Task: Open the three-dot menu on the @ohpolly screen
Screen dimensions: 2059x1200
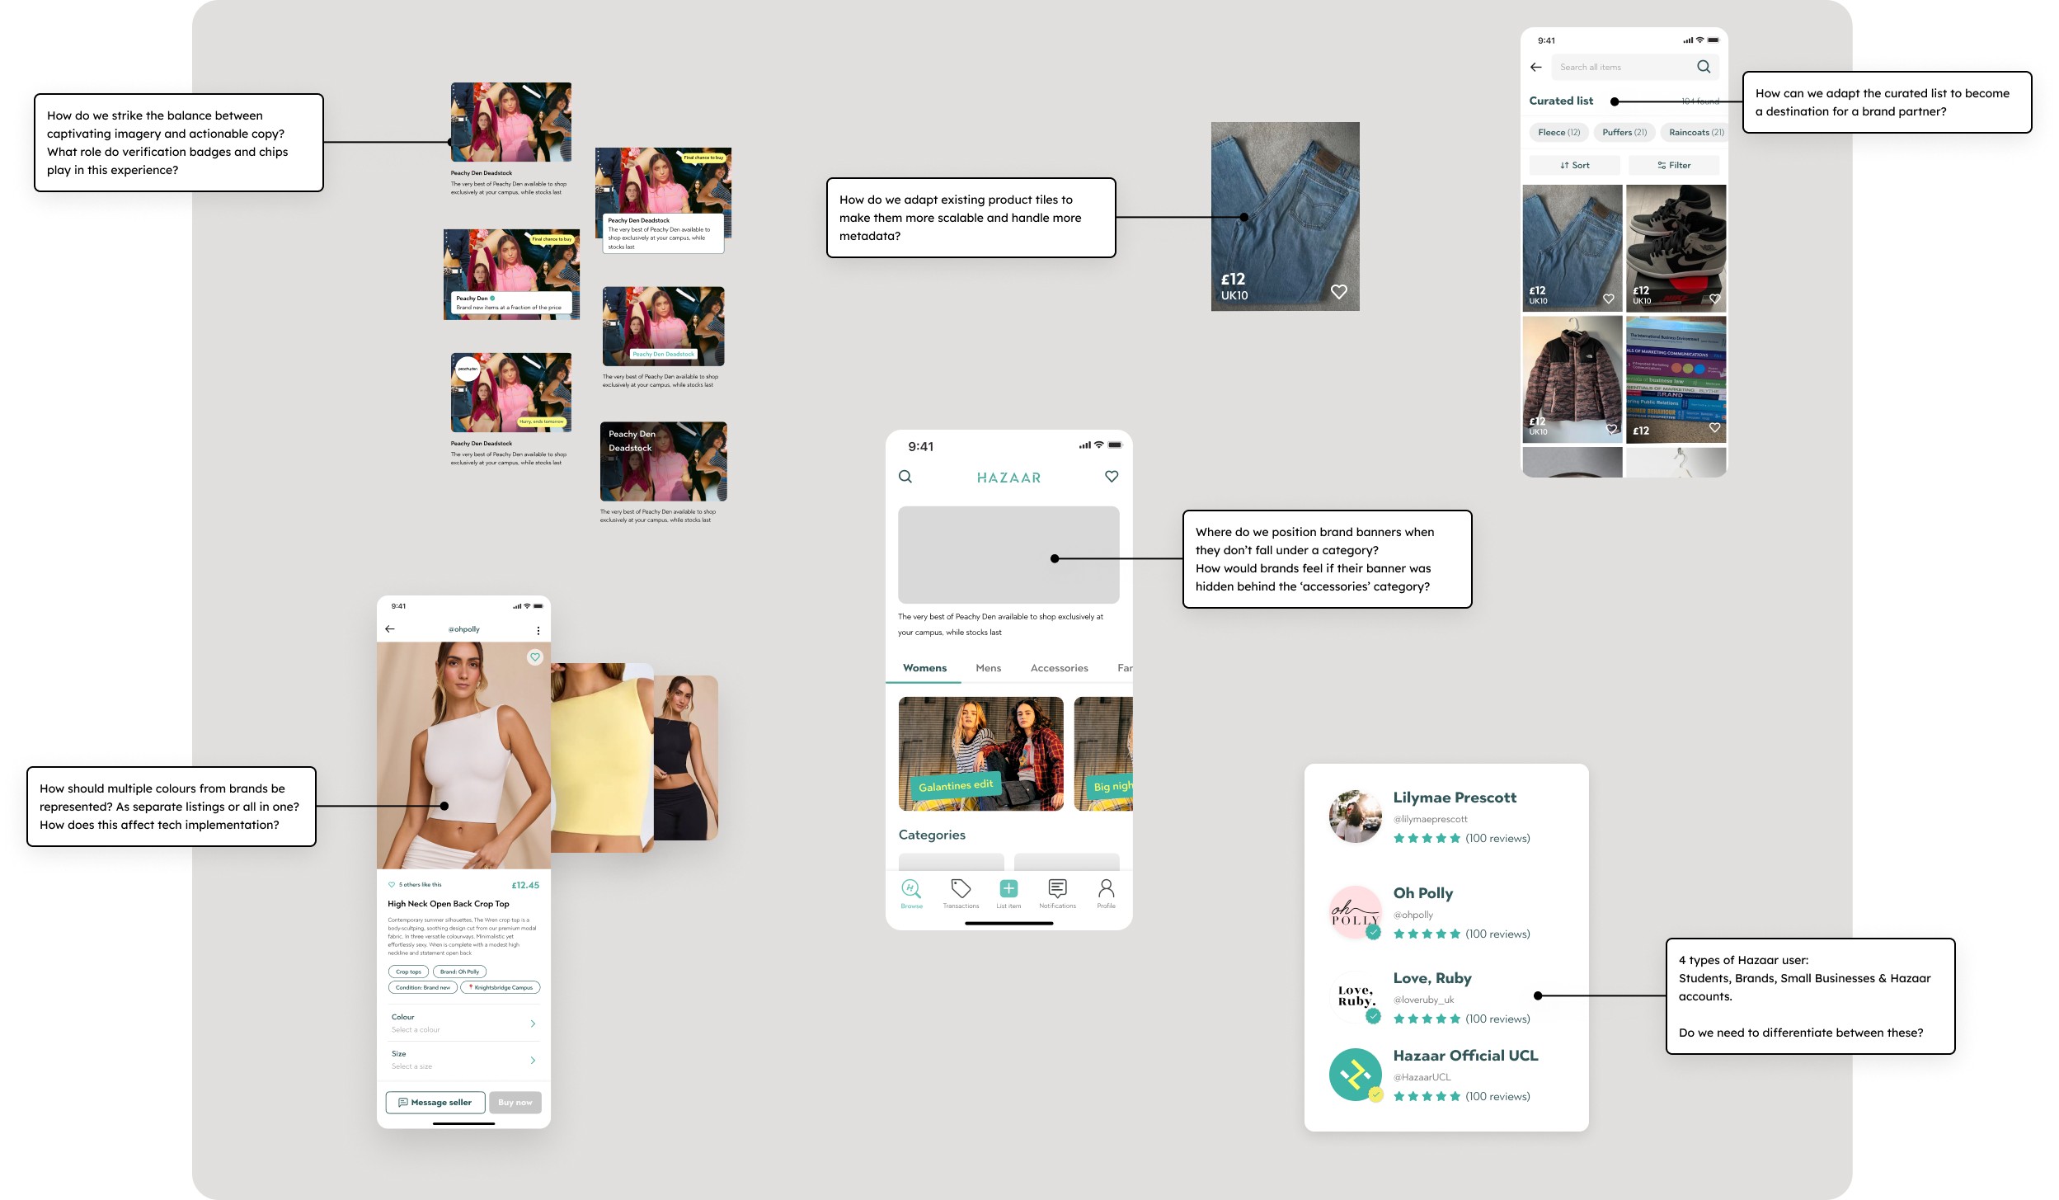Action: tap(538, 630)
